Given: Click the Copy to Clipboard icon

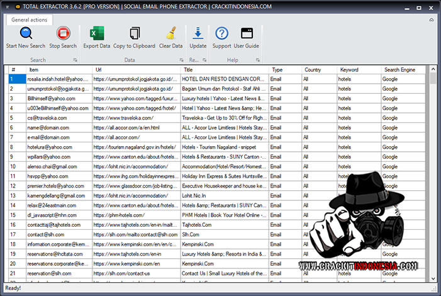Looking at the screenshot, I should click(x=134, y=34).
